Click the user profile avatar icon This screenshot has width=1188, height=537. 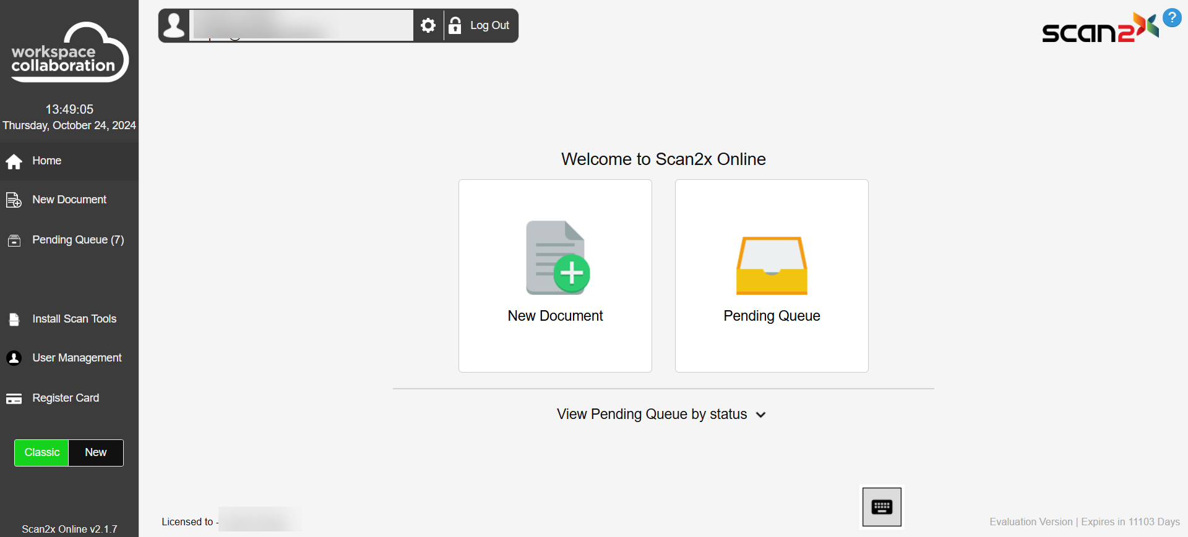pyautogui.click(x=174, y=25)
